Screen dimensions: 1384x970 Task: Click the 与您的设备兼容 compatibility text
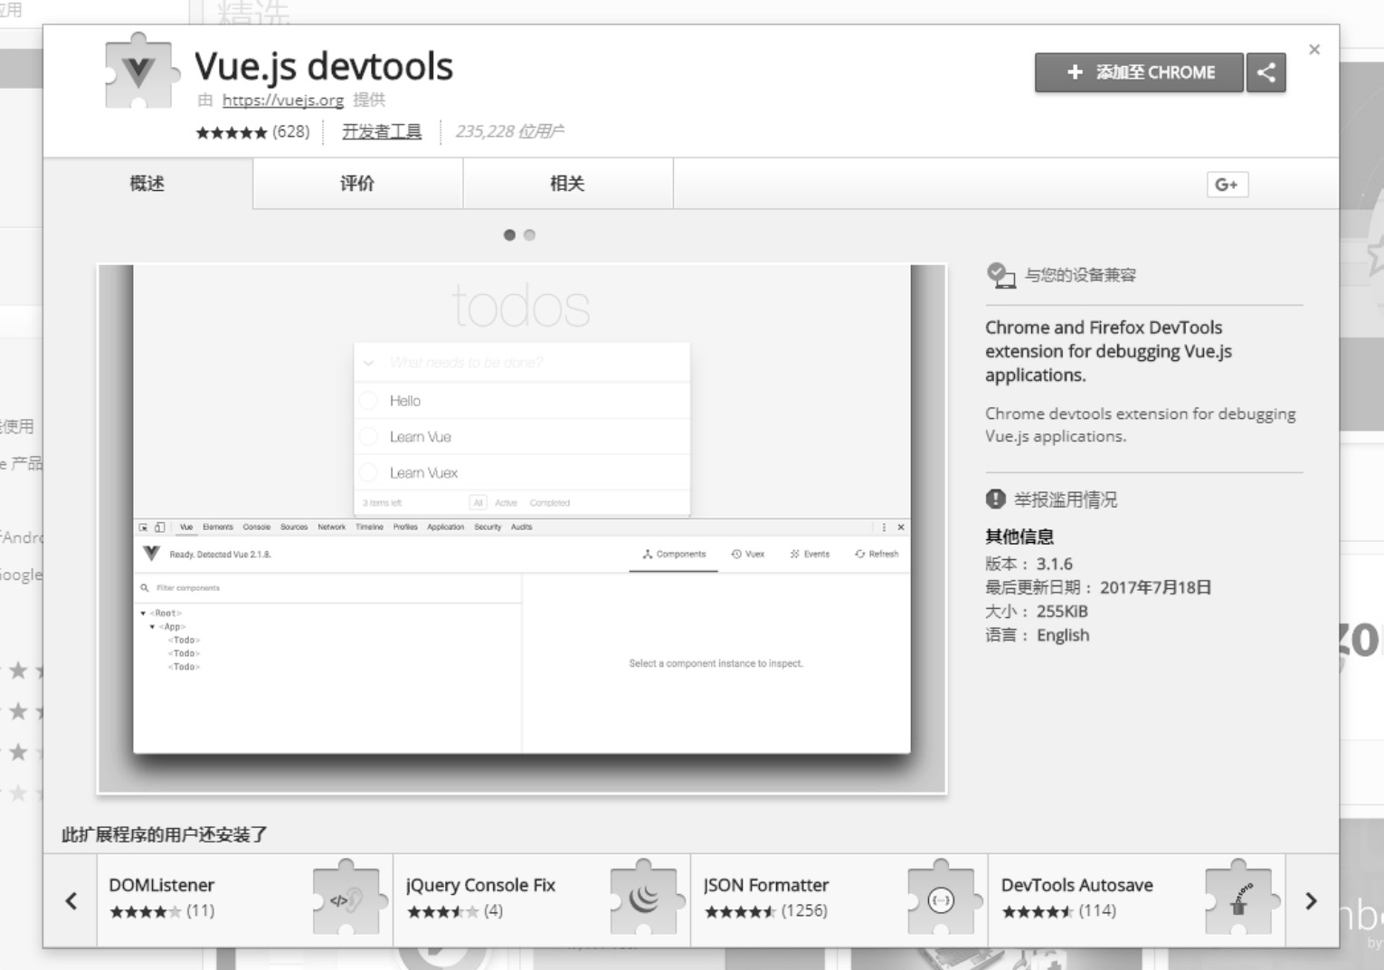(x=1080, y=275)
